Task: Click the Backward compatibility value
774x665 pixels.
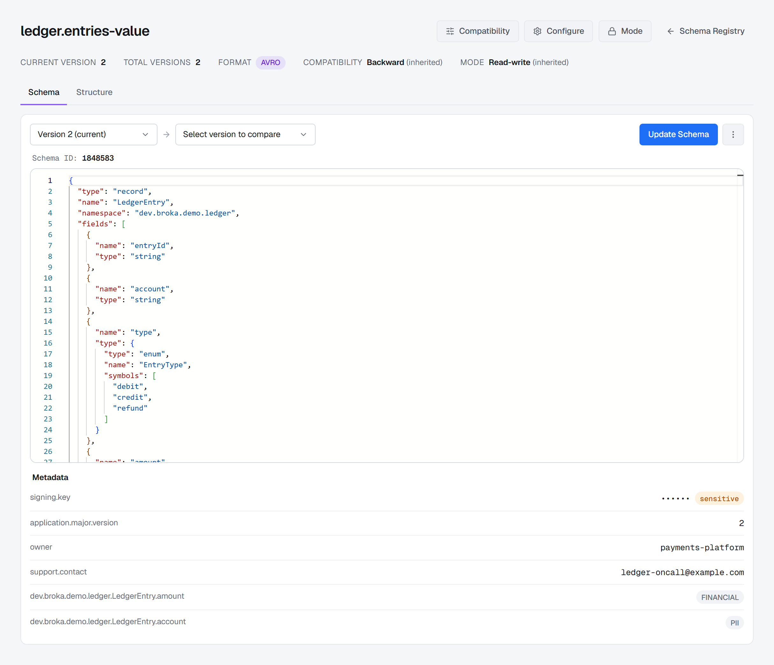Action: tap(385, 62)
